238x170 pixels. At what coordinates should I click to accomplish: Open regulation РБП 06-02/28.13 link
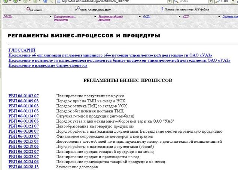(x=23, y=167)
